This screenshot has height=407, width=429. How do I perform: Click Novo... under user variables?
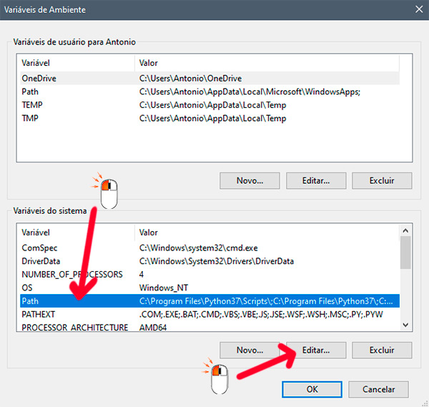[x=250, y=181]
